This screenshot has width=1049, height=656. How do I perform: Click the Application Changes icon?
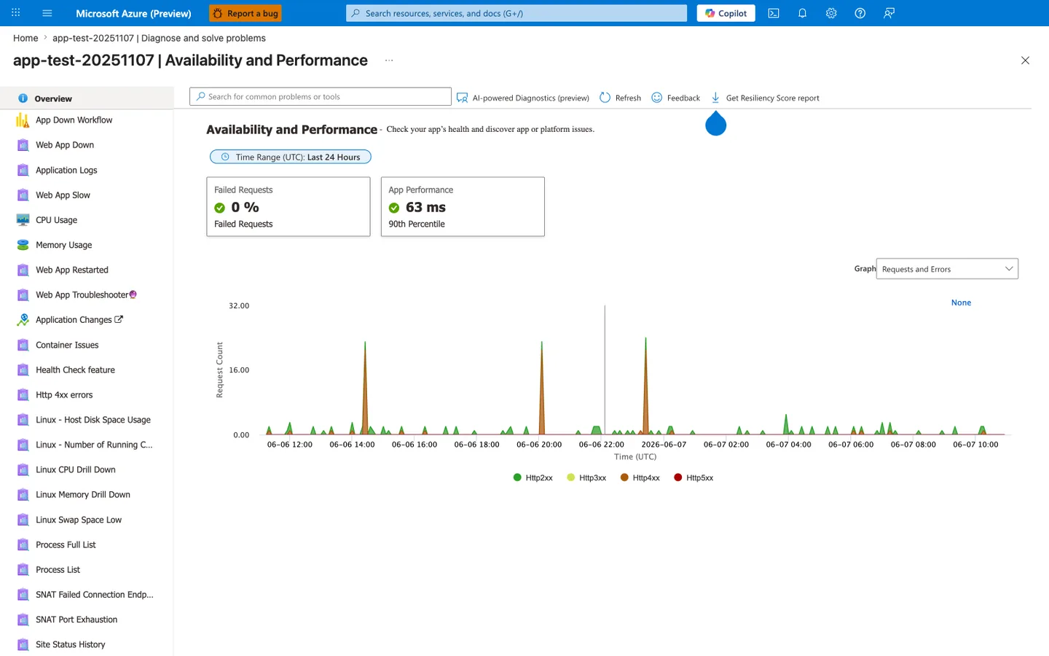pos(23,320)
